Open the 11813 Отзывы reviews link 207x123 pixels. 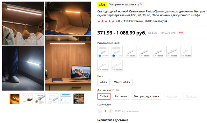coord(133,21)
